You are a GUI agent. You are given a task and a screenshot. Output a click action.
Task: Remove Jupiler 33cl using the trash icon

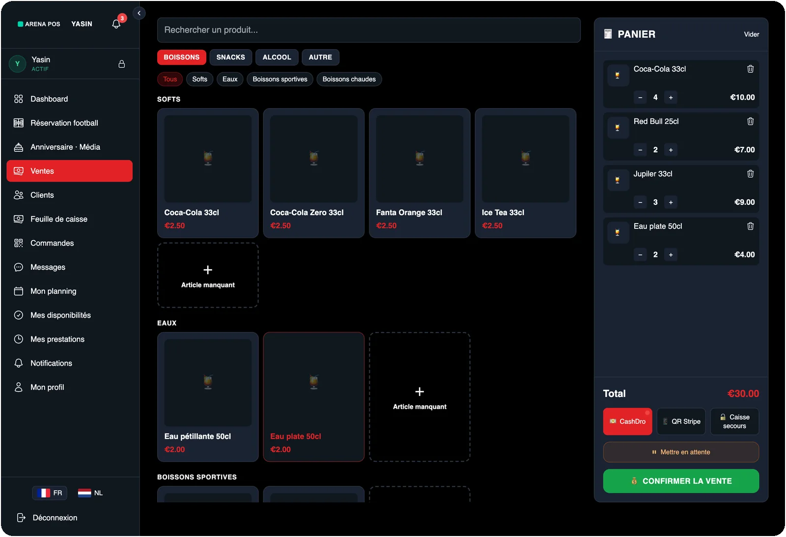pyautogui.click(x=750, y=173)
